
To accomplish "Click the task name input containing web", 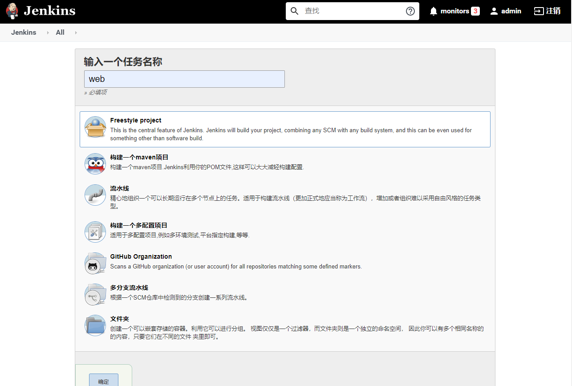I will (184, 79).
